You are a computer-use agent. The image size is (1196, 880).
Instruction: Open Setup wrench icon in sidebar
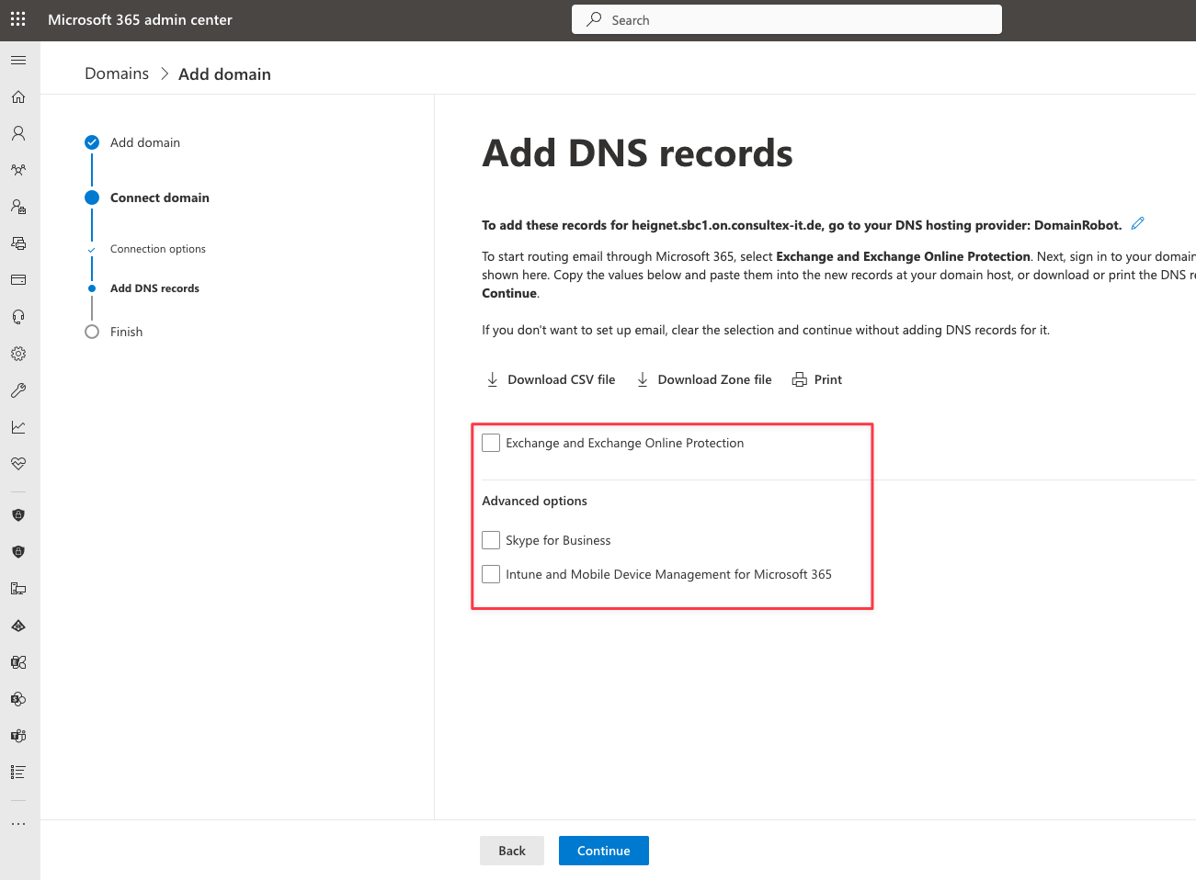coord(18,390)
